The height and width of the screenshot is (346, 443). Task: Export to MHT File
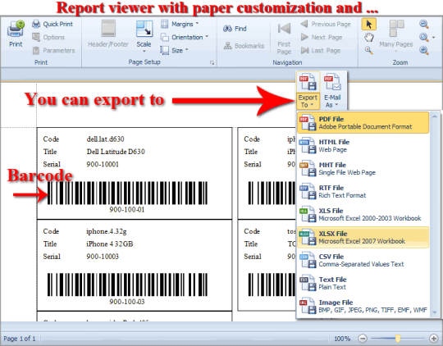[363, 169]
